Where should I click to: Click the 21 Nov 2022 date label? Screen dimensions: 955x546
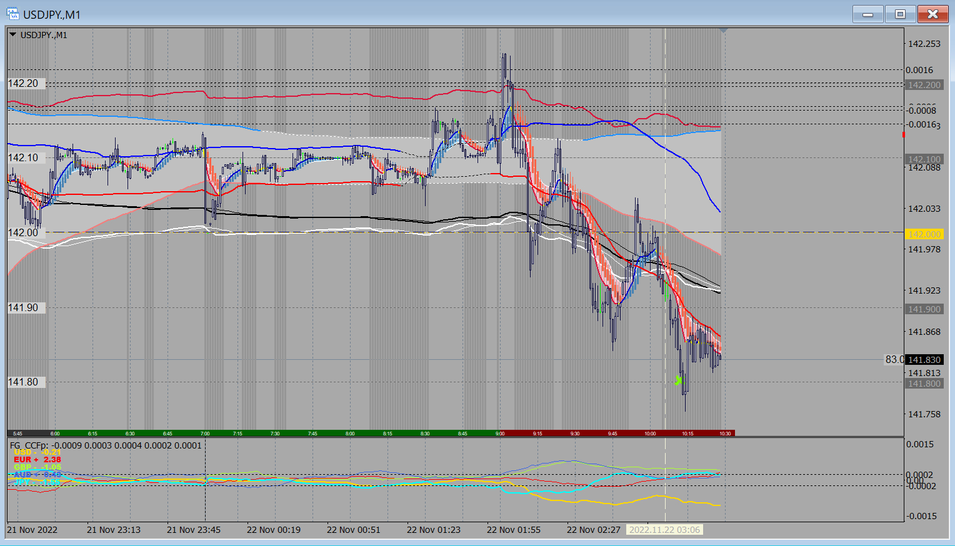(32, 530)
